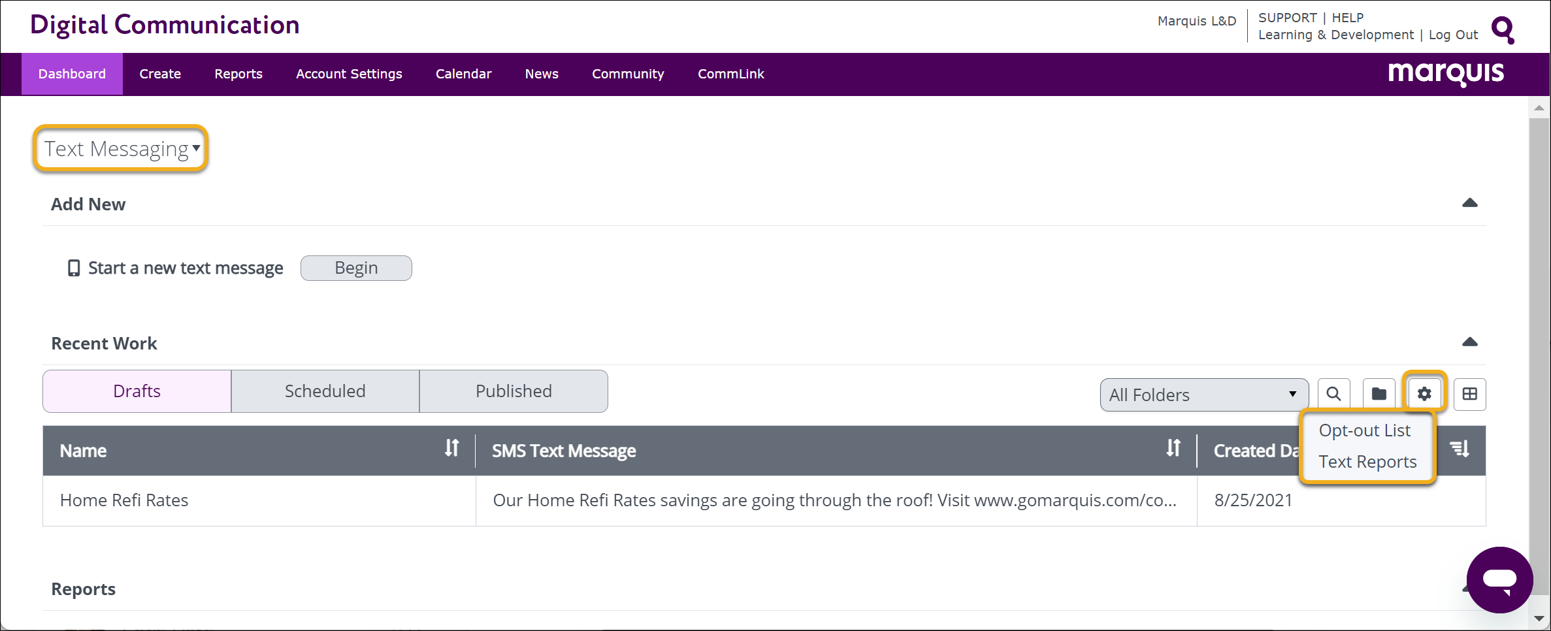Image resolution: width=1551 pixels, height=631 pixels.
Task: Sort by SMS Text Message column arrows
Action: (x=1174, y=448)
